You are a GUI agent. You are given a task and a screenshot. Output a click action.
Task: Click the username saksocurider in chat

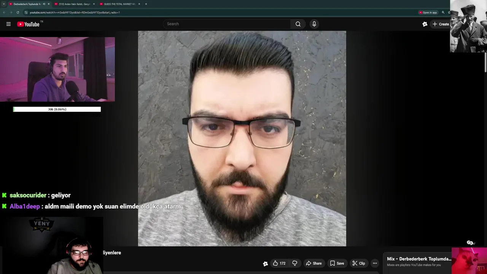pos(28,195)
